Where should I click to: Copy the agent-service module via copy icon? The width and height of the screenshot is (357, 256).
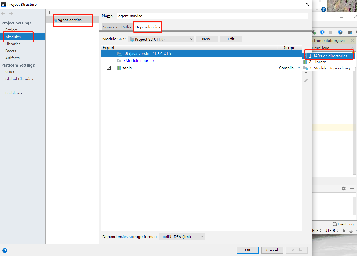65,13
